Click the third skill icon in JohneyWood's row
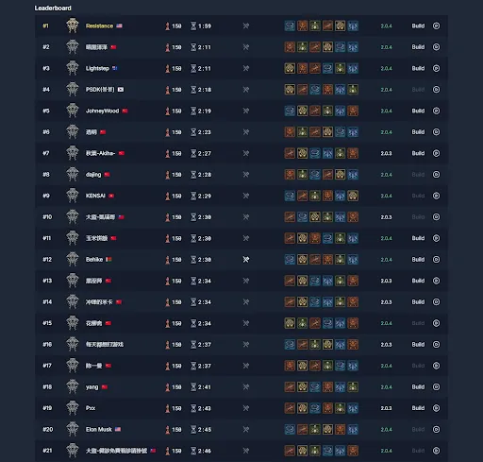 coord(315,111)
